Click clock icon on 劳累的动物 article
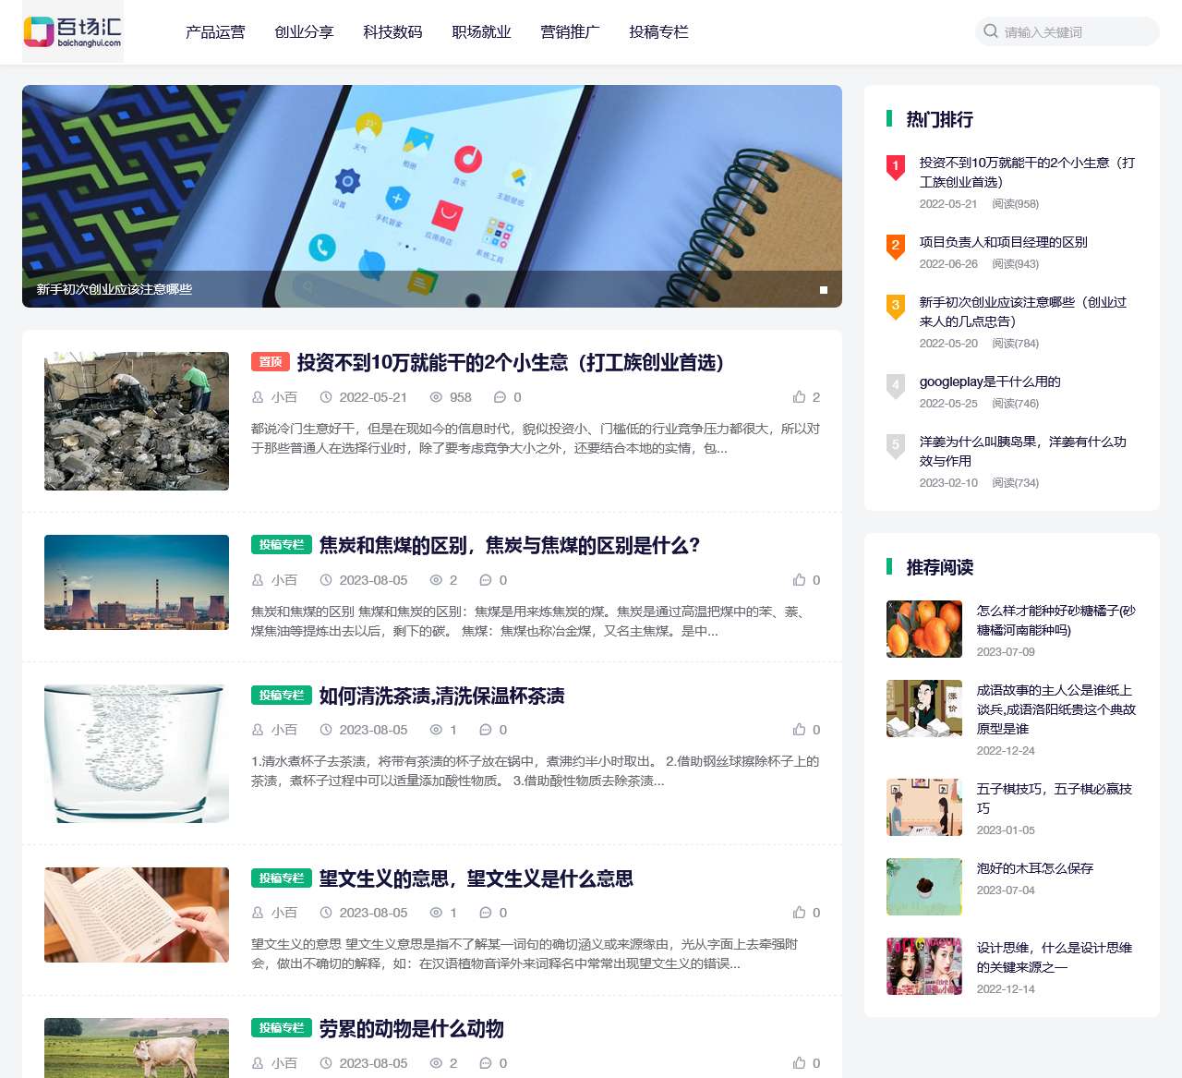This screenshot has height=1078, width=1182. coord(327,1063)
